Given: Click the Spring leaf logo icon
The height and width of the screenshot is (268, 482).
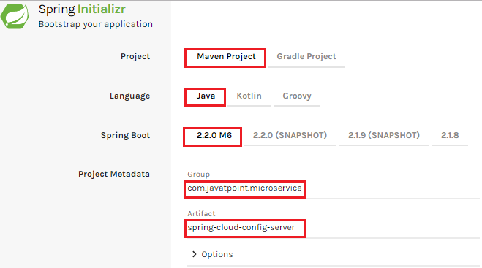Looking at the screenshot, I should coord(15,16).
